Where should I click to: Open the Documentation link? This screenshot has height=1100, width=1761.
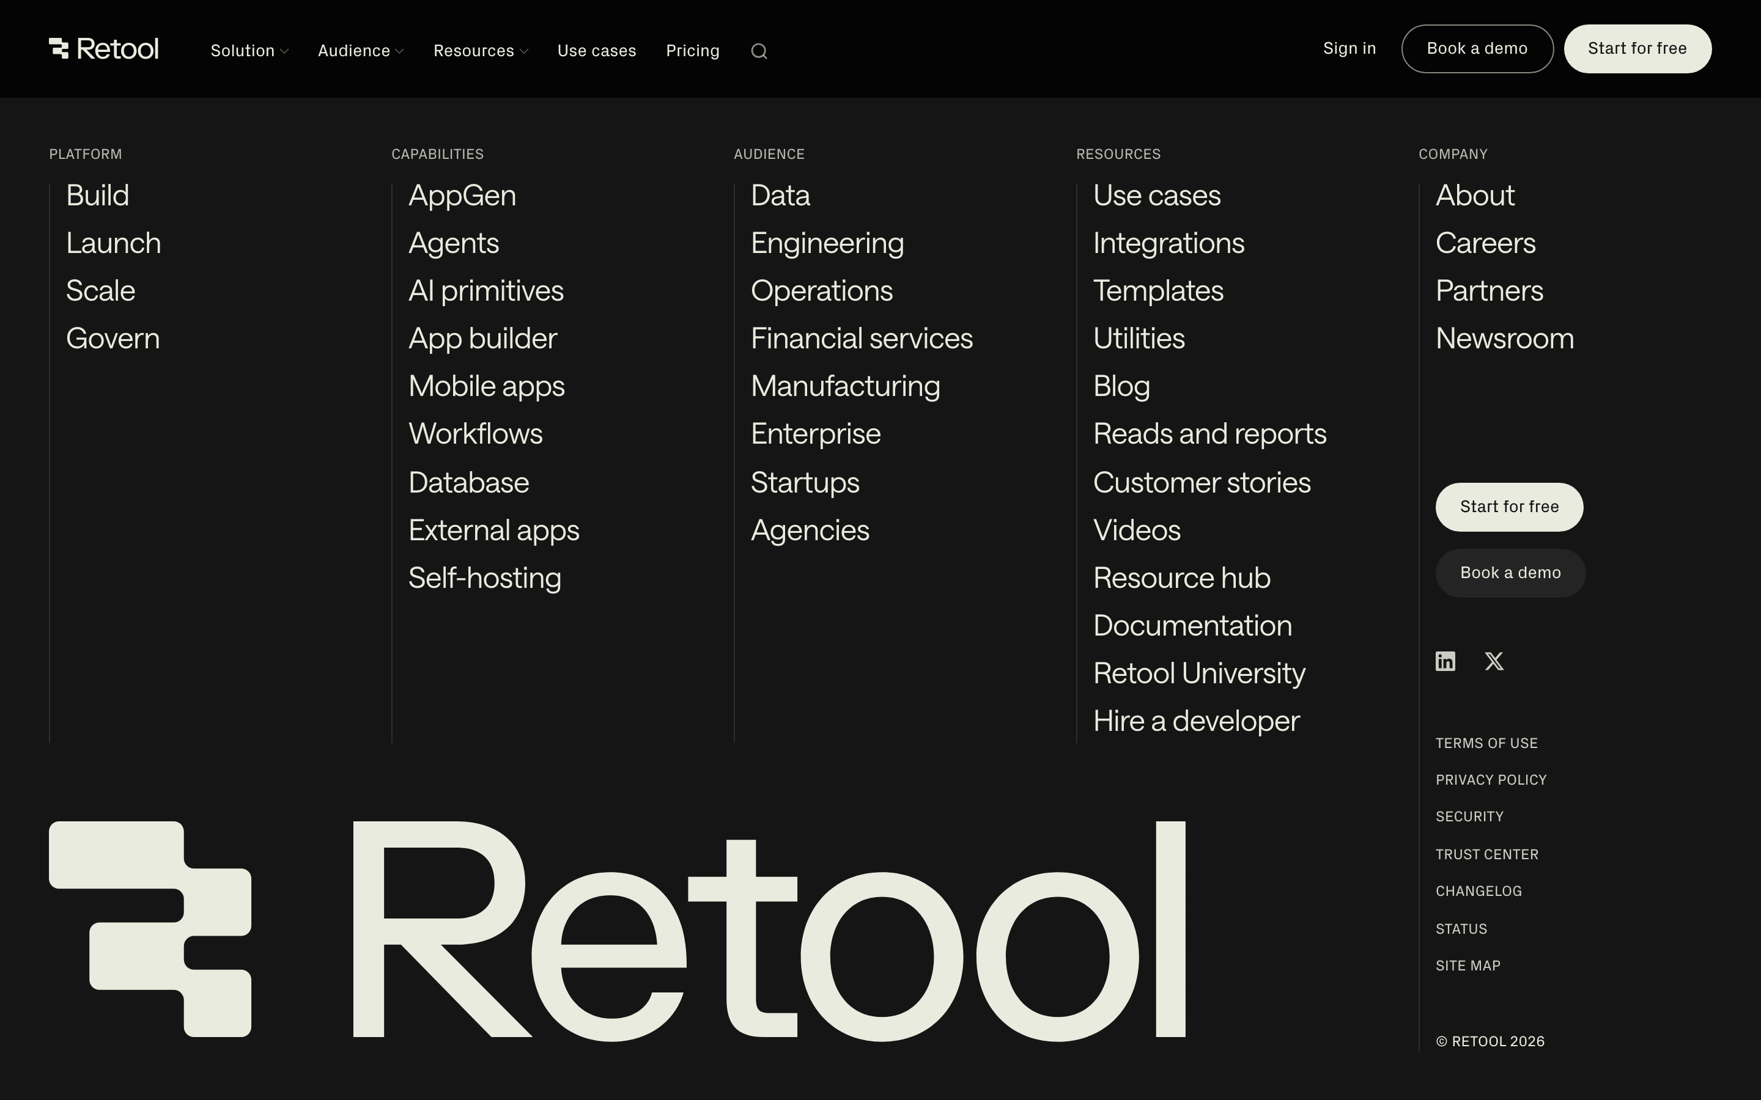[x=1193, y=626]
